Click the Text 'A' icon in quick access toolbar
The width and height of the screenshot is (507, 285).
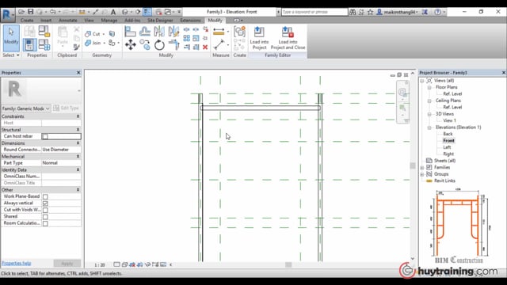point(113,12)
